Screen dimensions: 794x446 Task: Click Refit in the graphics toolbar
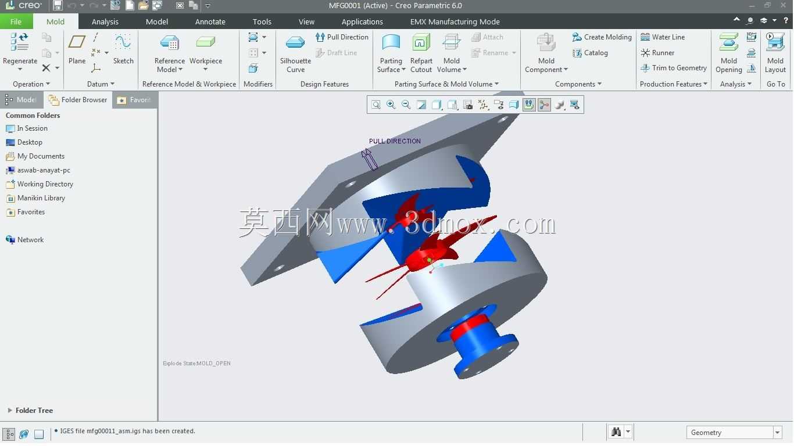pyautogui.click(x=376, y=105)
